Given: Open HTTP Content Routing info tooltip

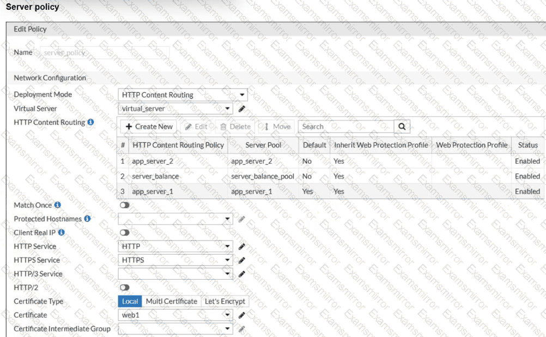Looking at the screenshot, I should [x=90, y=122].
